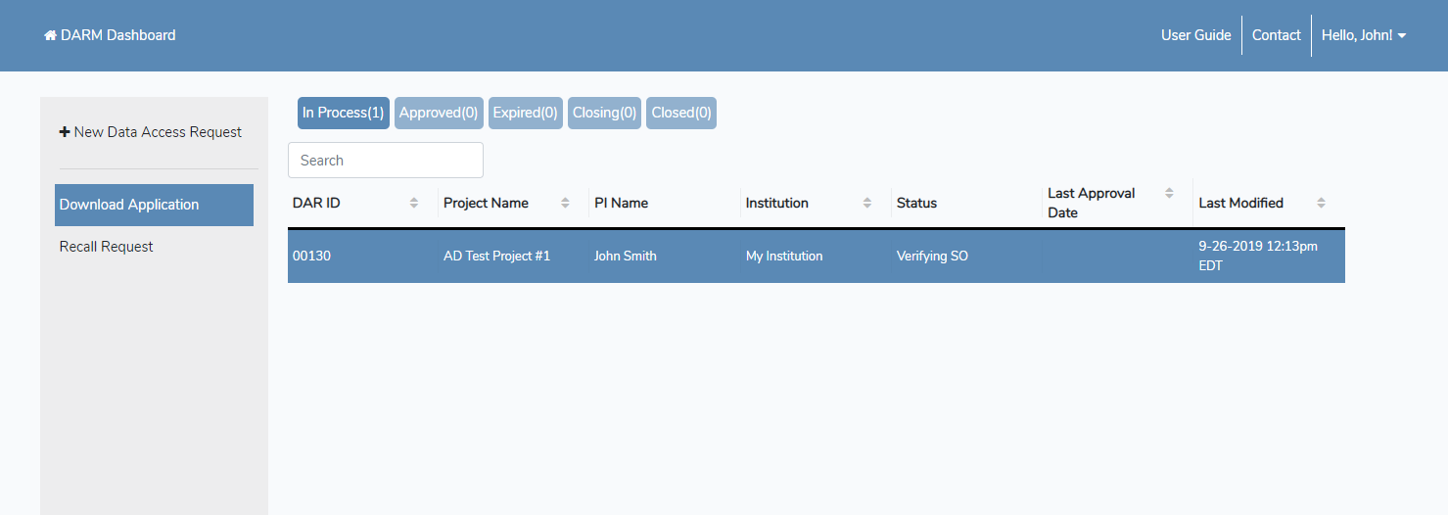Image resolution: width=1448 pixels, height=515 pixels.
Task: Sort Institution column using its arrows
Action: point(867,203)
